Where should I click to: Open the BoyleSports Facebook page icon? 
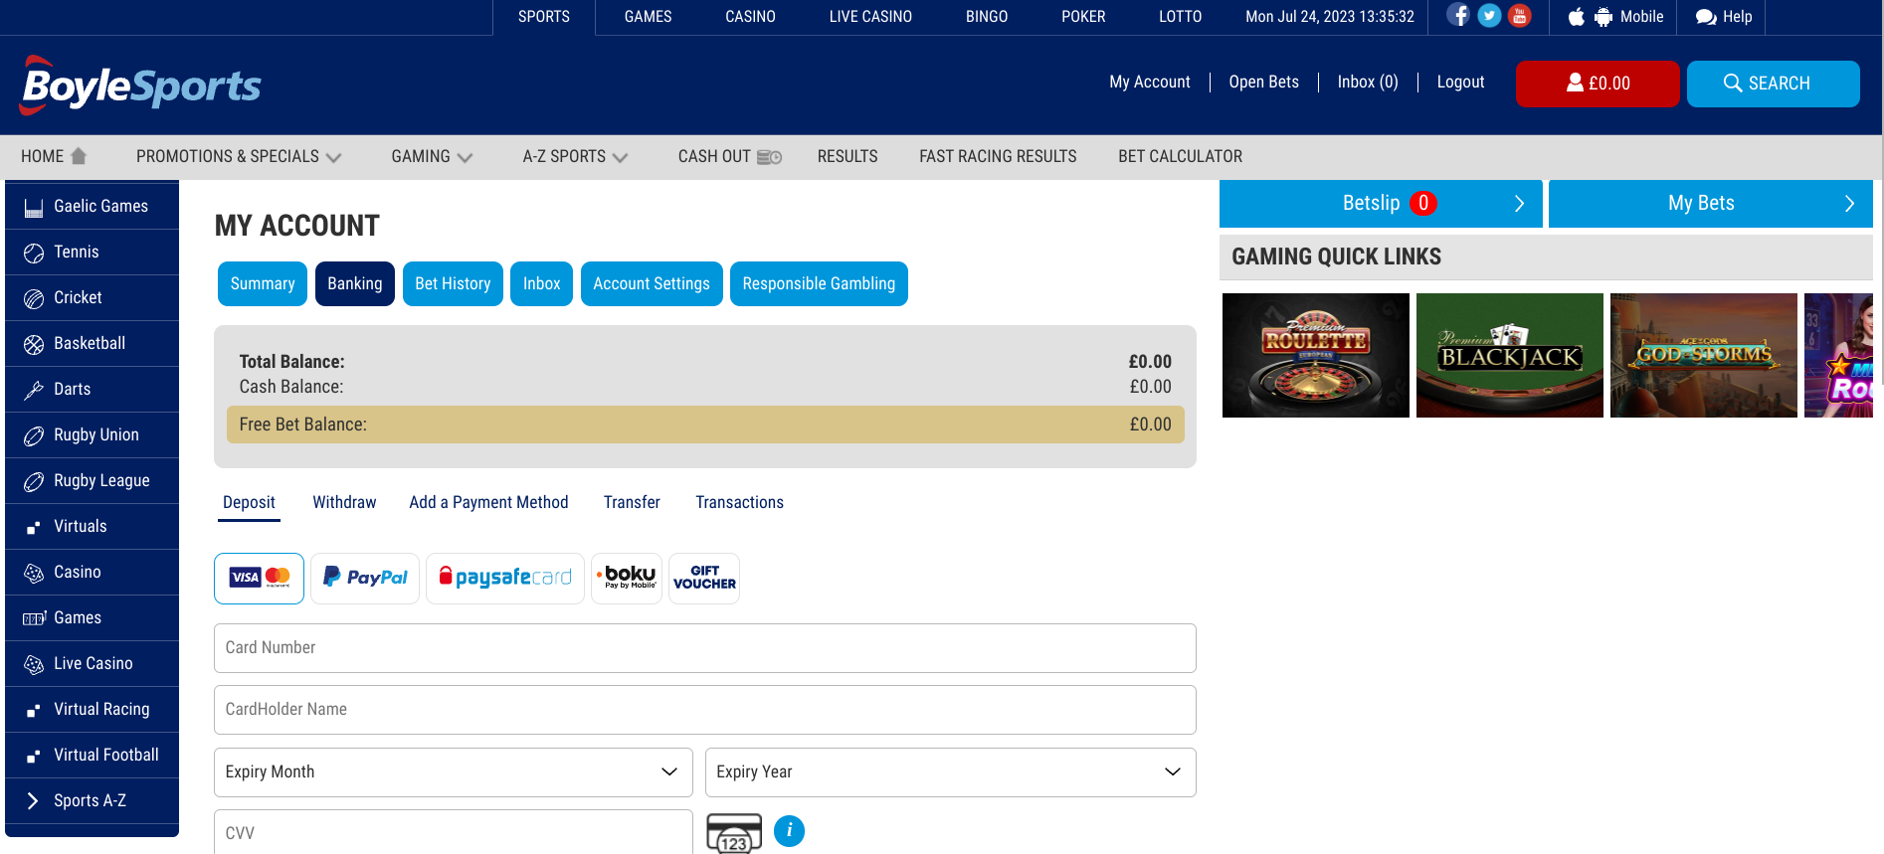pyautogui.click(x=1458, y=15)
